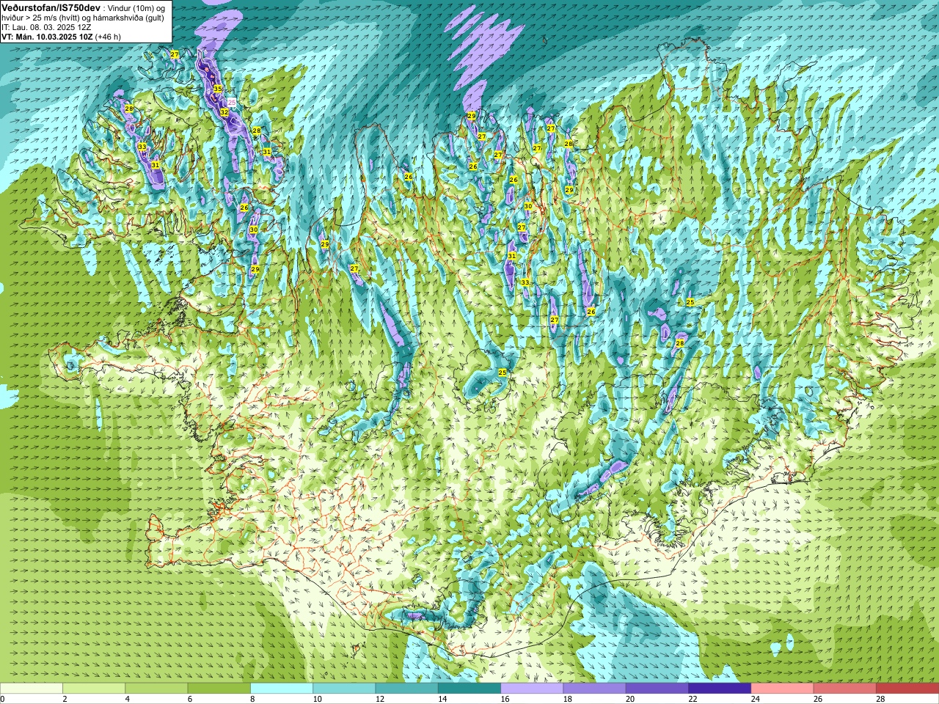Pick the 20–22 m/s violet swatch
The width and height of the screenshot is (939, 704).
(657, 689)
